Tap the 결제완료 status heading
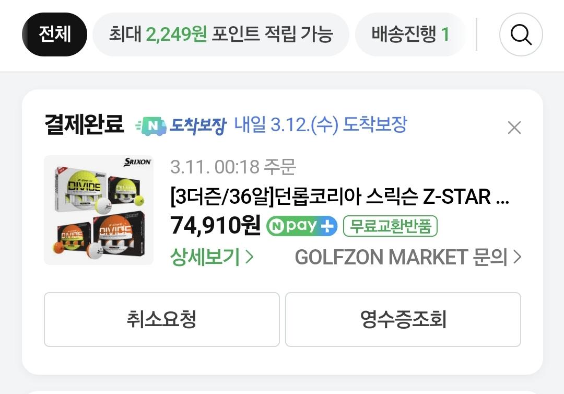This screenshot has width=564, height=394. [84, 124]
